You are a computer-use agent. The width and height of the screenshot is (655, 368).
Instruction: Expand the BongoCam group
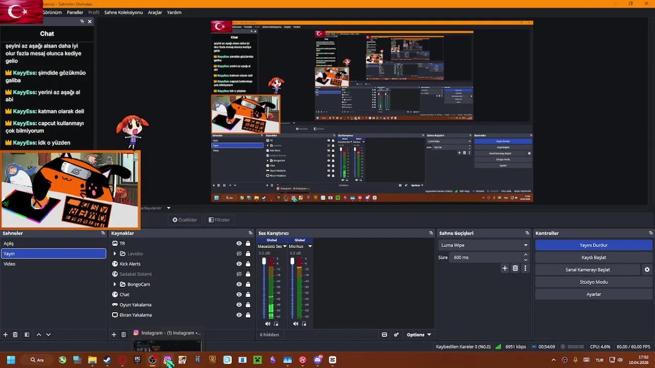coord(115,285)
